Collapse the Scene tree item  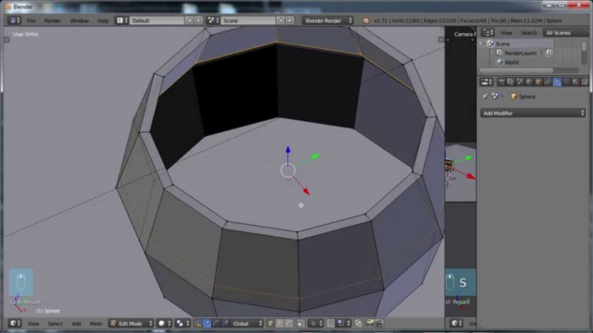click(481, 43)
